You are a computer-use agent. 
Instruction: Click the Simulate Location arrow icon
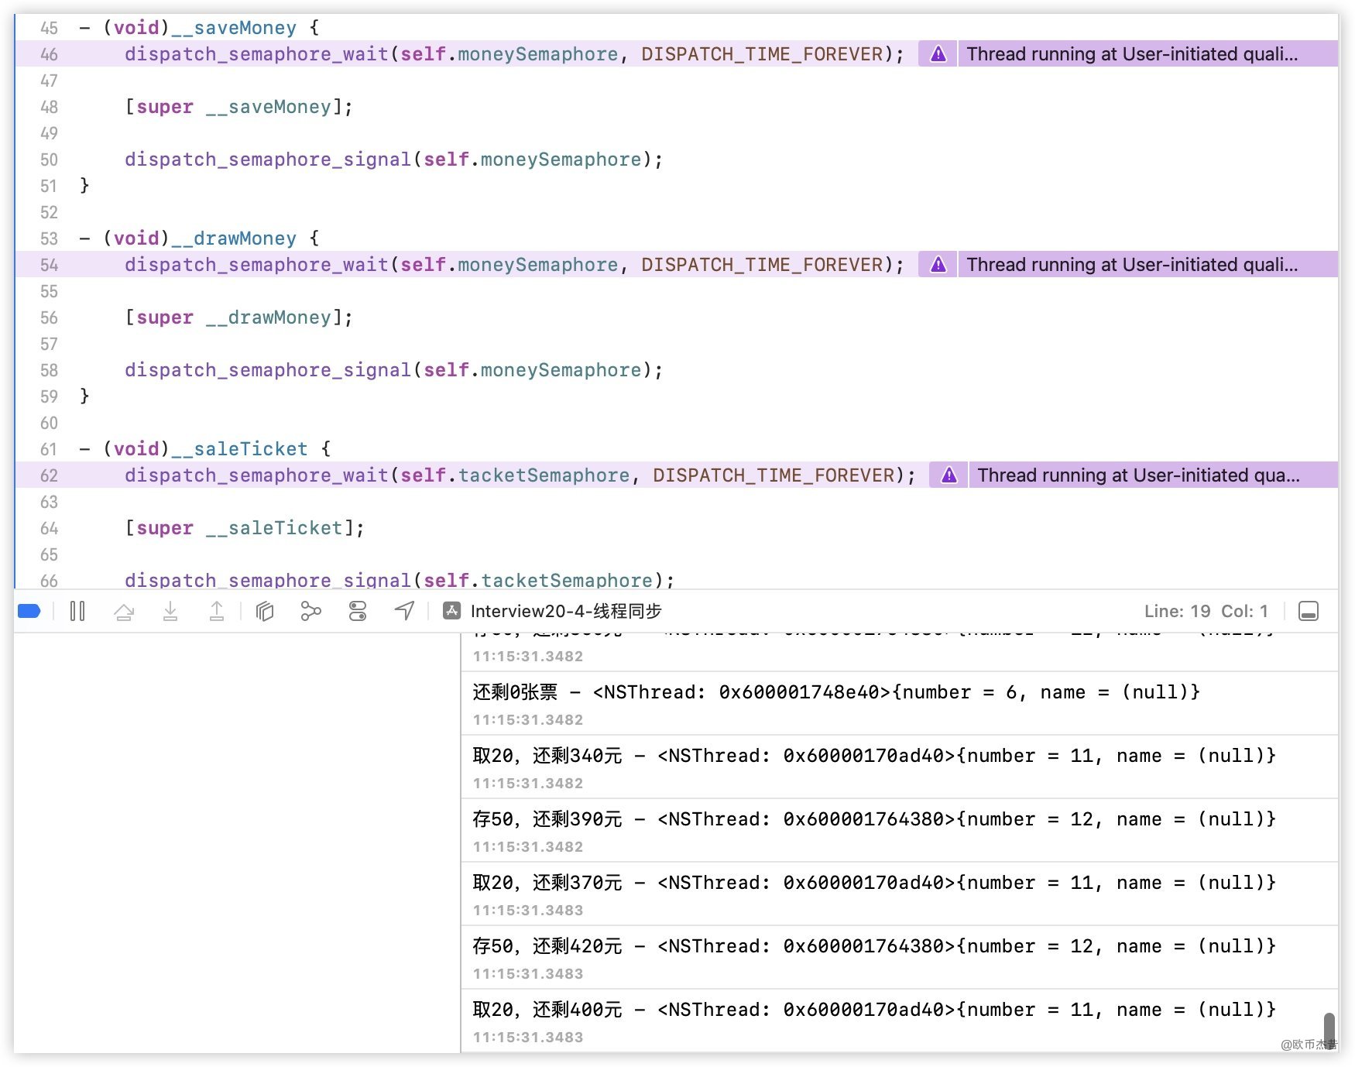404,612
